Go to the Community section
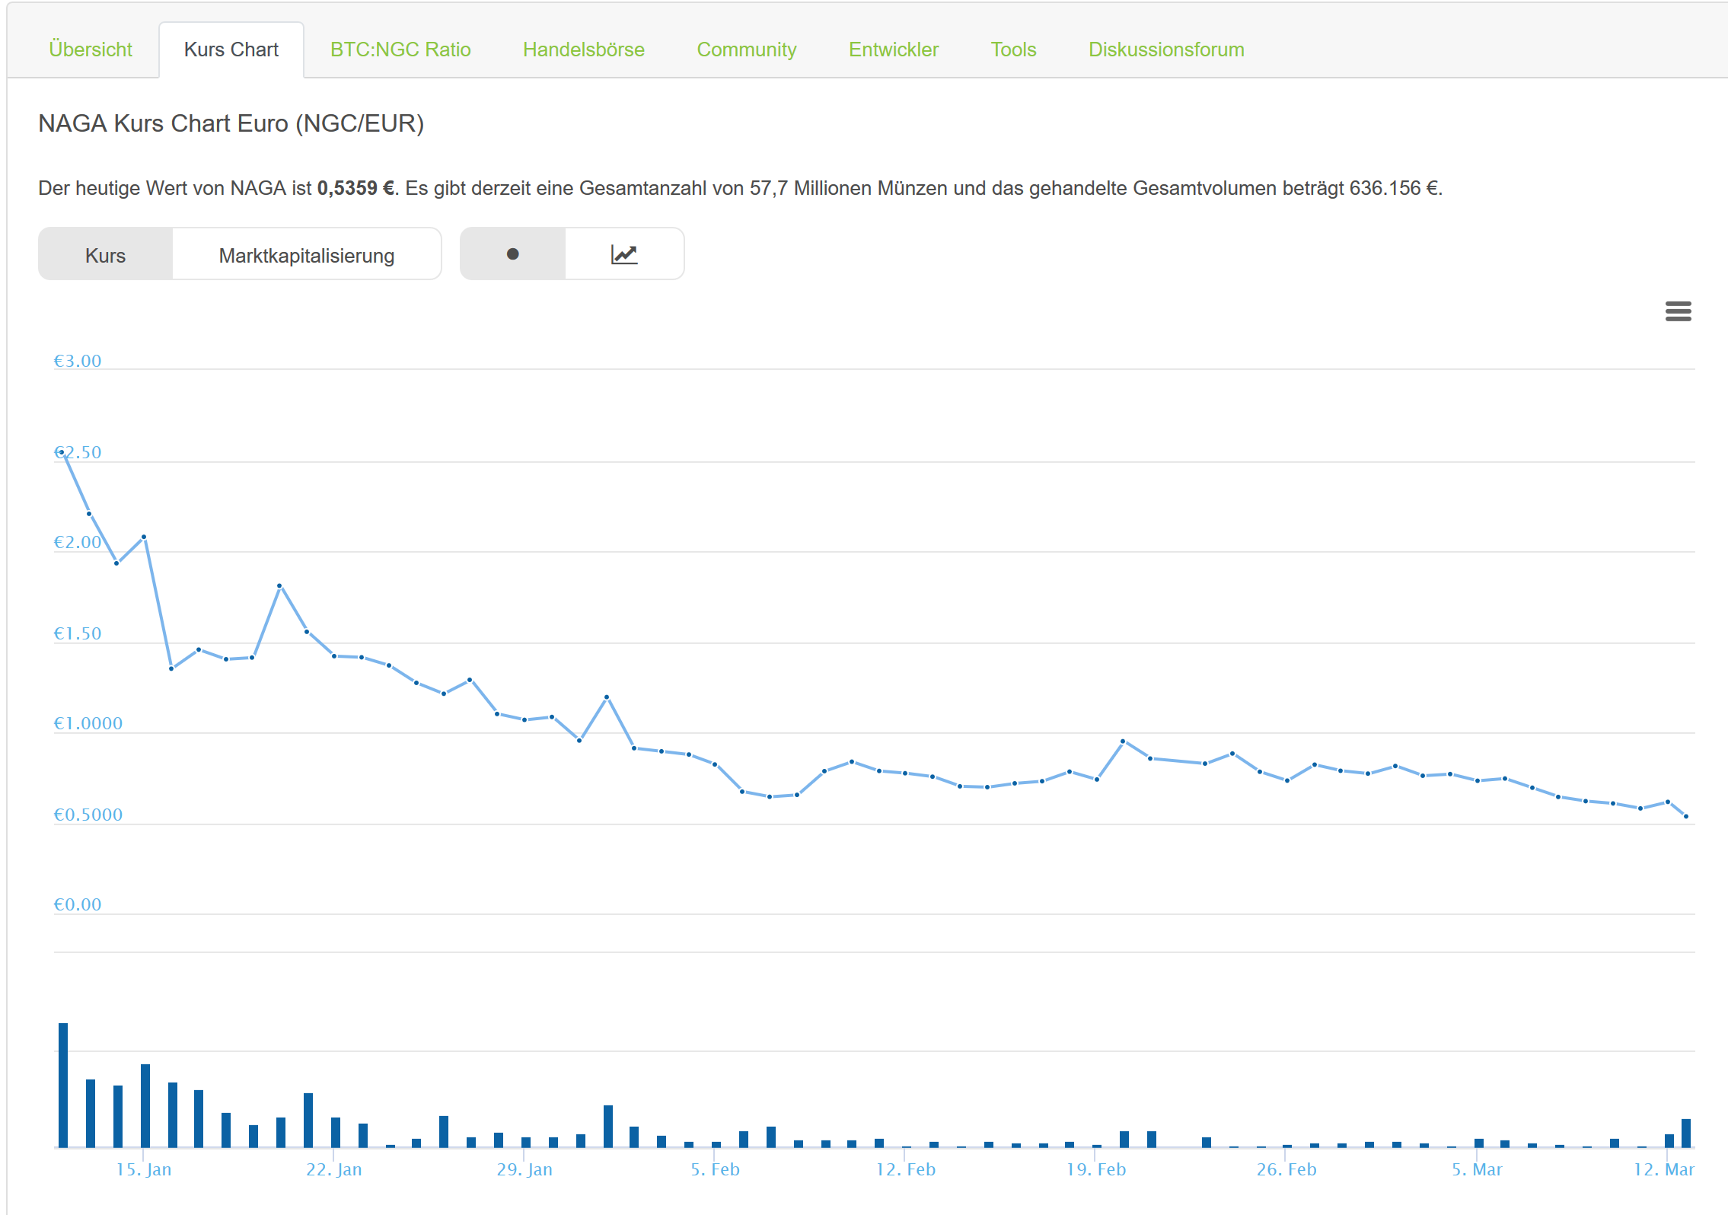1728x1215 pixels. tap(747, 49)
